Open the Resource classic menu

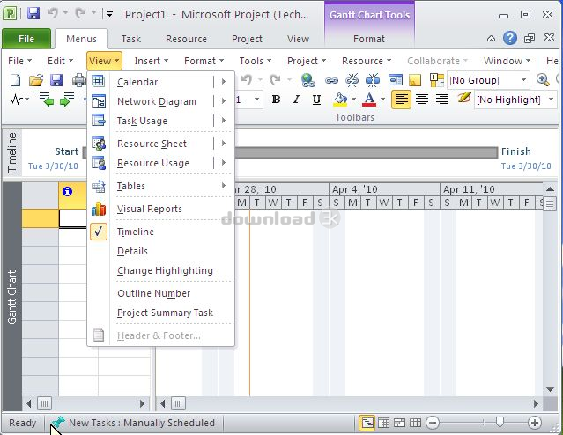click(366, 61)
